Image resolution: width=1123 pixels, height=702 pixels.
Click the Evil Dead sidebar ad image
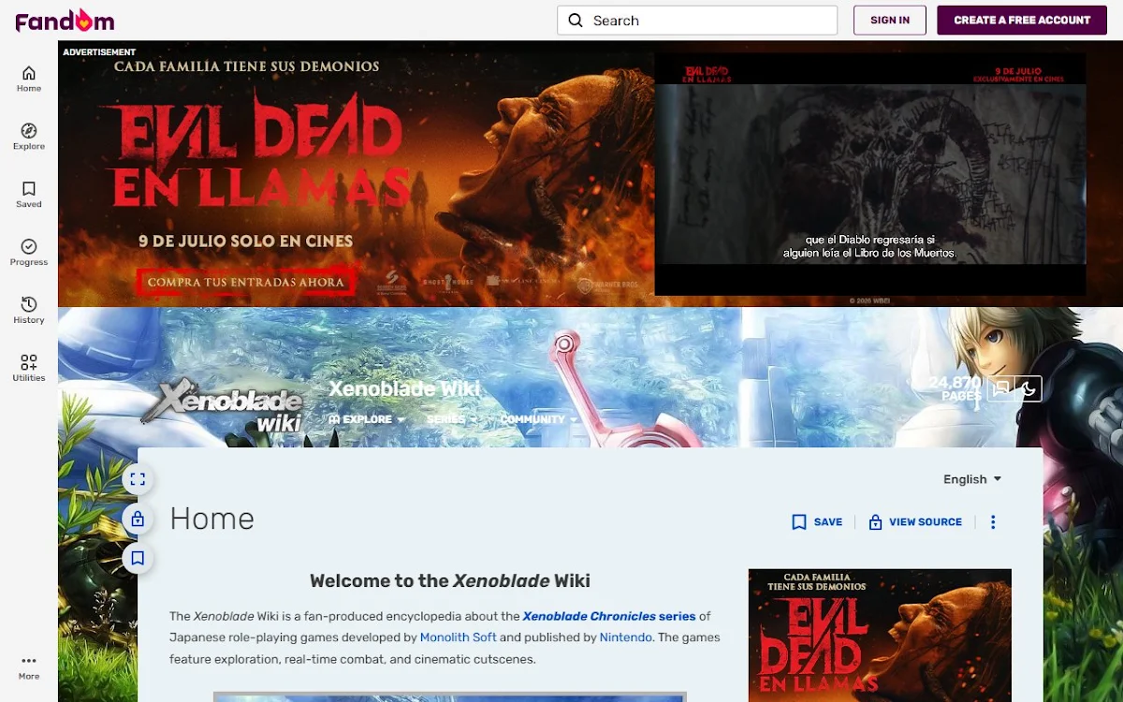click(880, 636)
